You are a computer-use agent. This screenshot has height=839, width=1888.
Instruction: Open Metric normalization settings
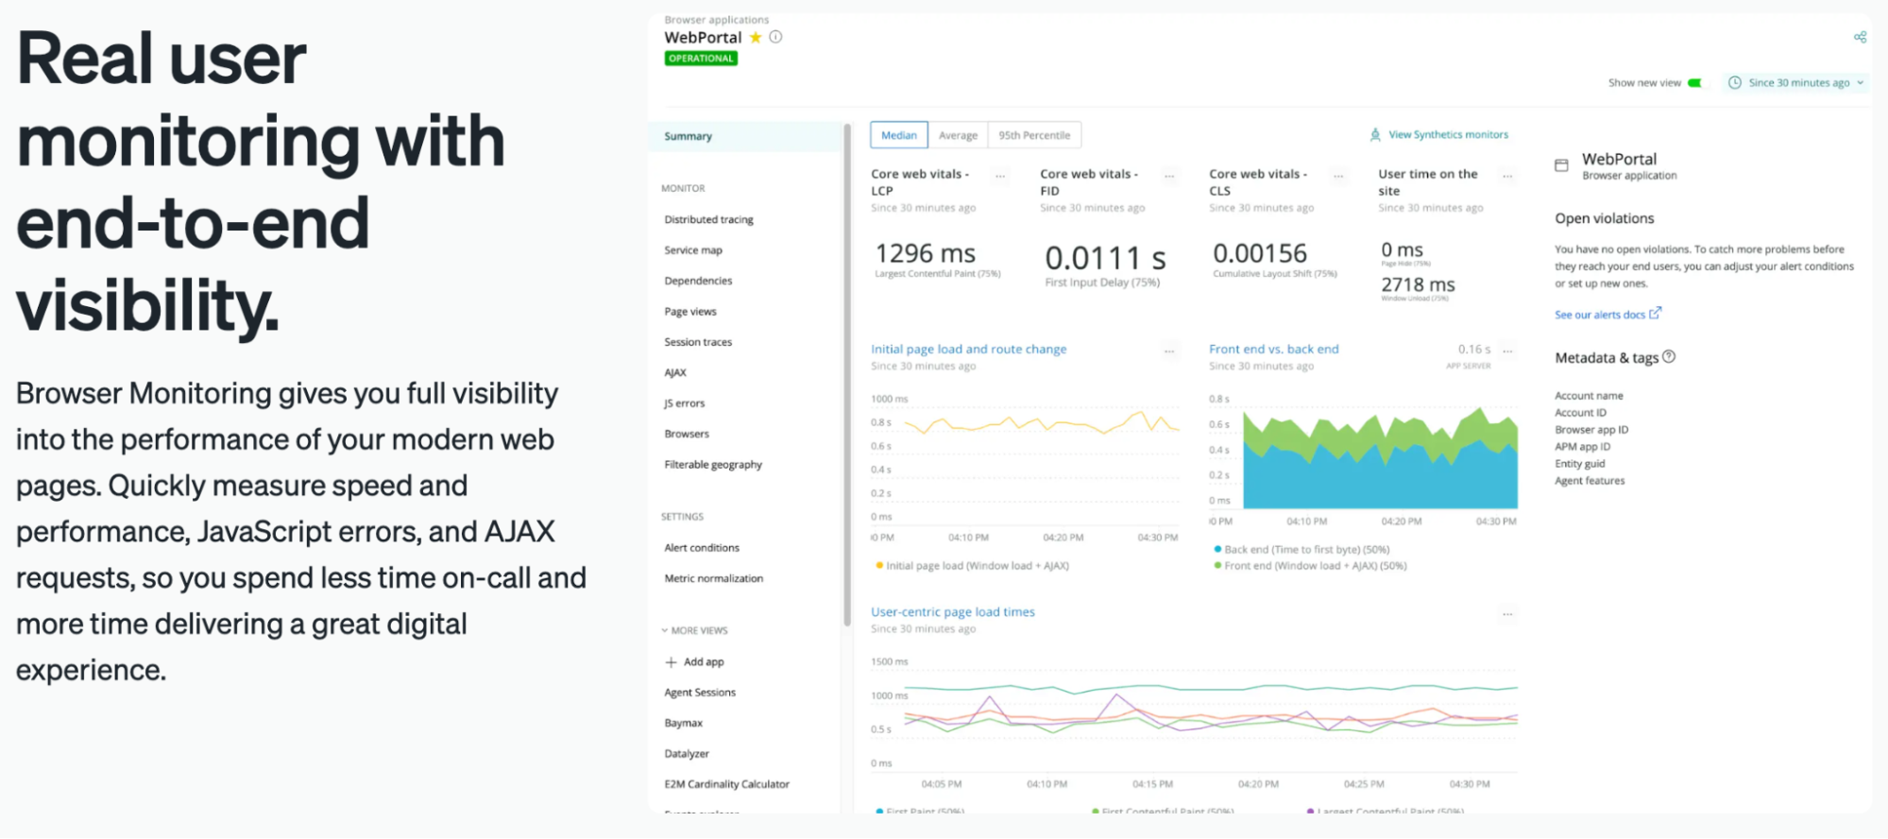tap(714, 578)
